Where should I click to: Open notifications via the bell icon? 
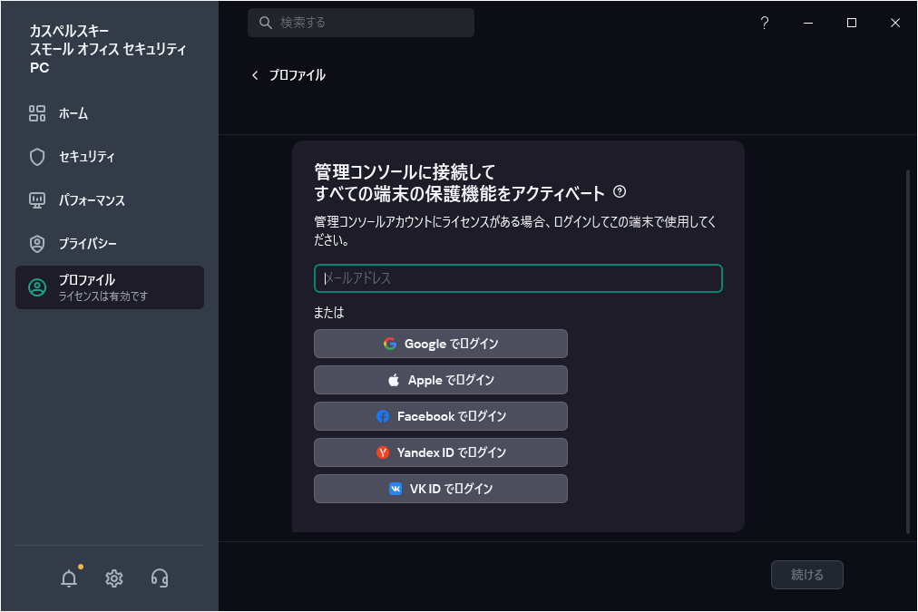click(69, 578)
